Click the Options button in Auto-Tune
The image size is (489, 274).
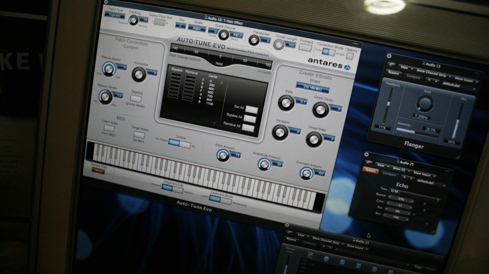click(350, 56)
